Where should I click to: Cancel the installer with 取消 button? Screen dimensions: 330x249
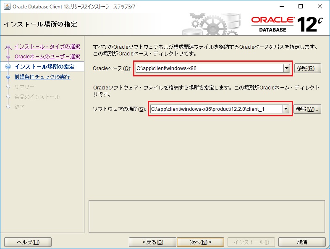click(302, 242)
